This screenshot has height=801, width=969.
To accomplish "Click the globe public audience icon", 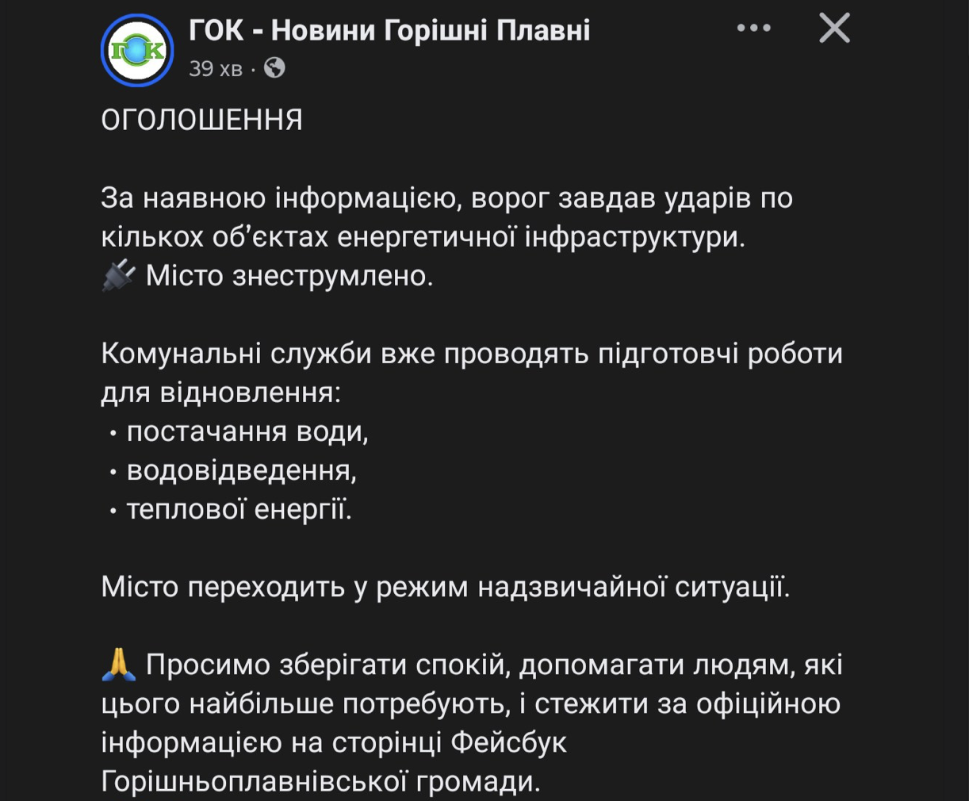I will (274, 68).
